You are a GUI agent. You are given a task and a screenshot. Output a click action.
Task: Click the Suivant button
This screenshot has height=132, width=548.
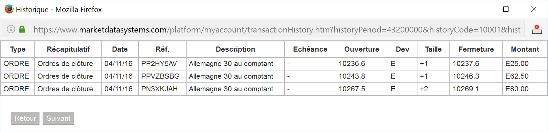[58, 118]
